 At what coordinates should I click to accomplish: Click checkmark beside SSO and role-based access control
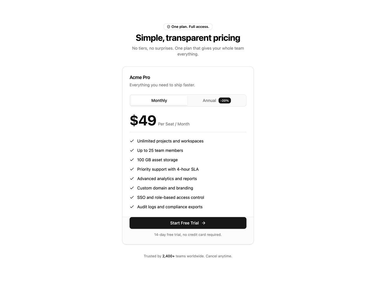pos(132,197)
